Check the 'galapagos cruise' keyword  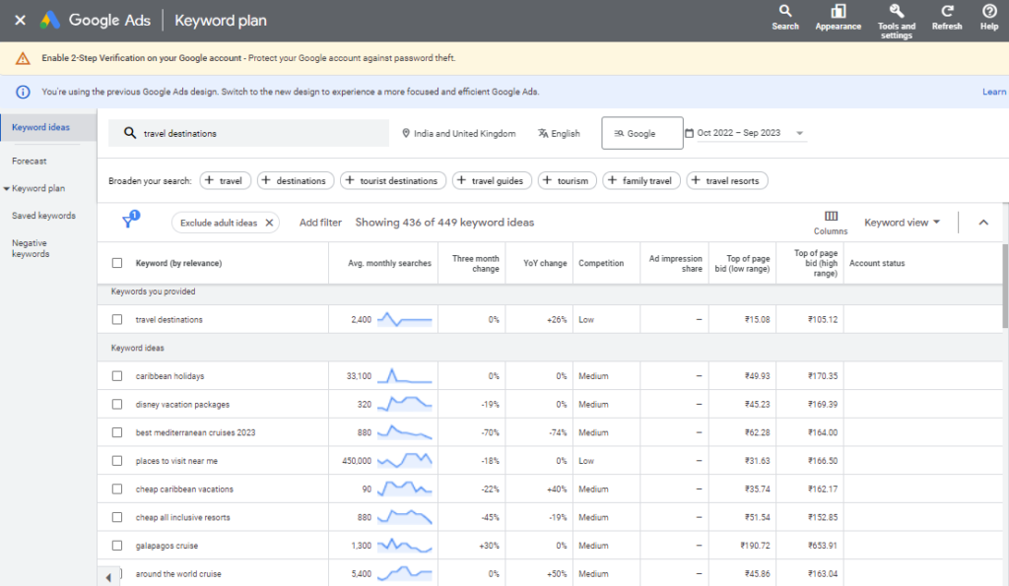[x=116, y=547]
